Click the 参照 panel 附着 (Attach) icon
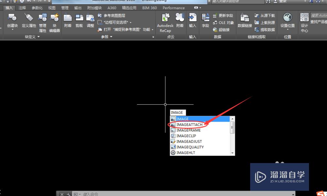Screen dimensions: 327x196 click(x=68, y=18)
